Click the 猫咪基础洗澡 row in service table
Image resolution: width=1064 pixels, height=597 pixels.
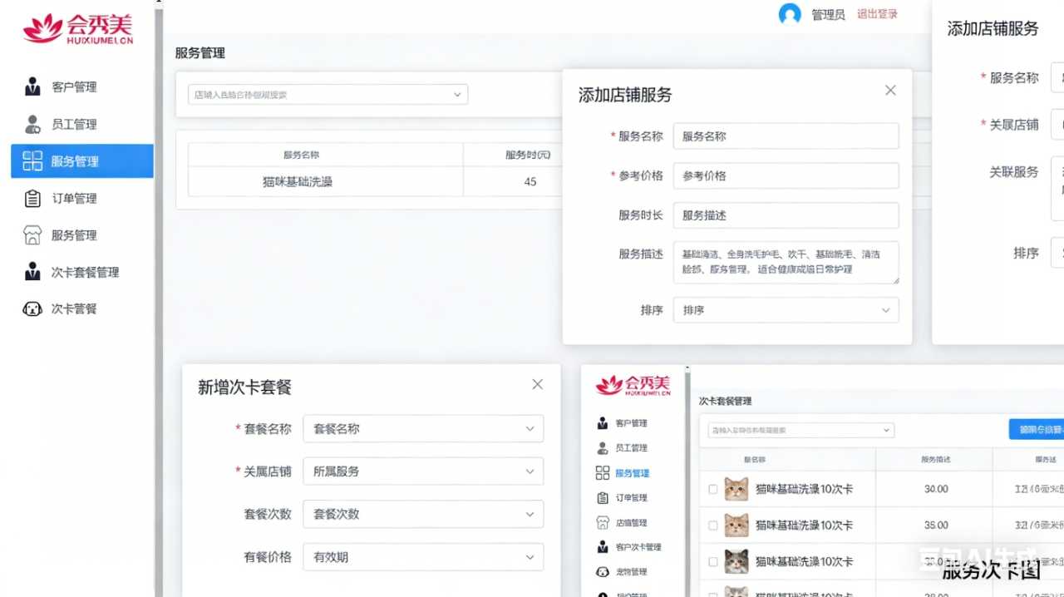[298, 181]
